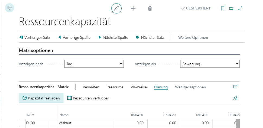263x128 pixels.
Task: Show Weitere Optionen
Action: point(193,37)
